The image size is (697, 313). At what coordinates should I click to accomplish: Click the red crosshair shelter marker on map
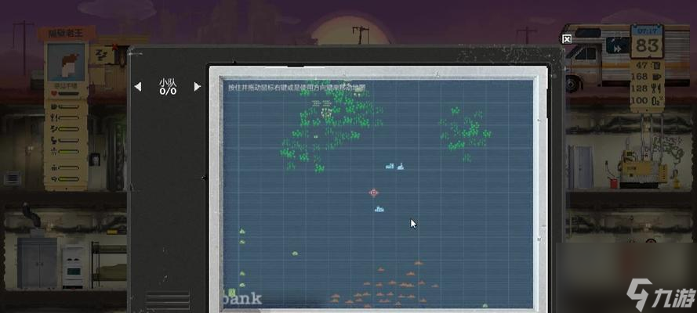pyautogui.click(x=373, y=192)
